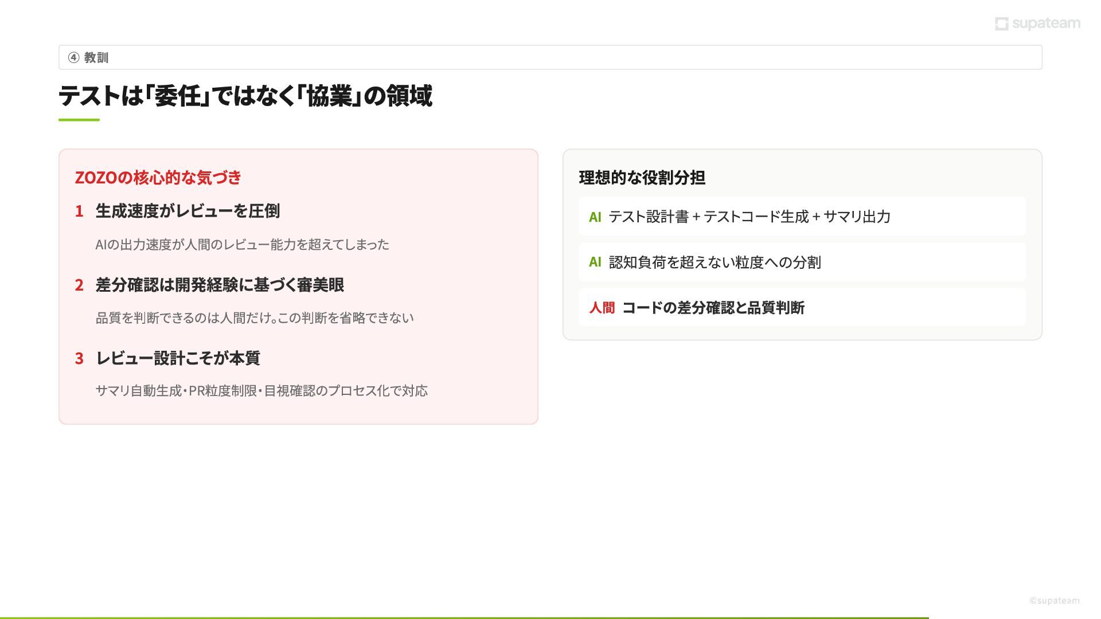Select the ④ 教訓 section label bar

[550, 57]
